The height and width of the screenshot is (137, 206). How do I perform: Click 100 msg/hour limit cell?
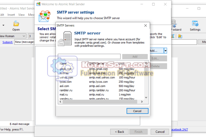[127, 77]
